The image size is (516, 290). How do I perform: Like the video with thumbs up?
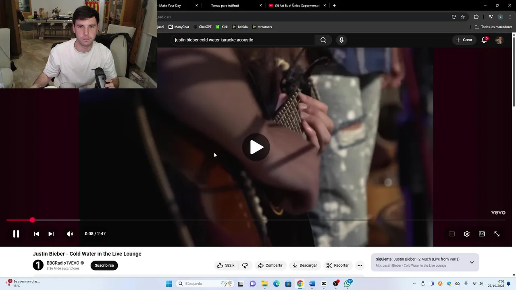pyautogui.click(x=226, y=265)
